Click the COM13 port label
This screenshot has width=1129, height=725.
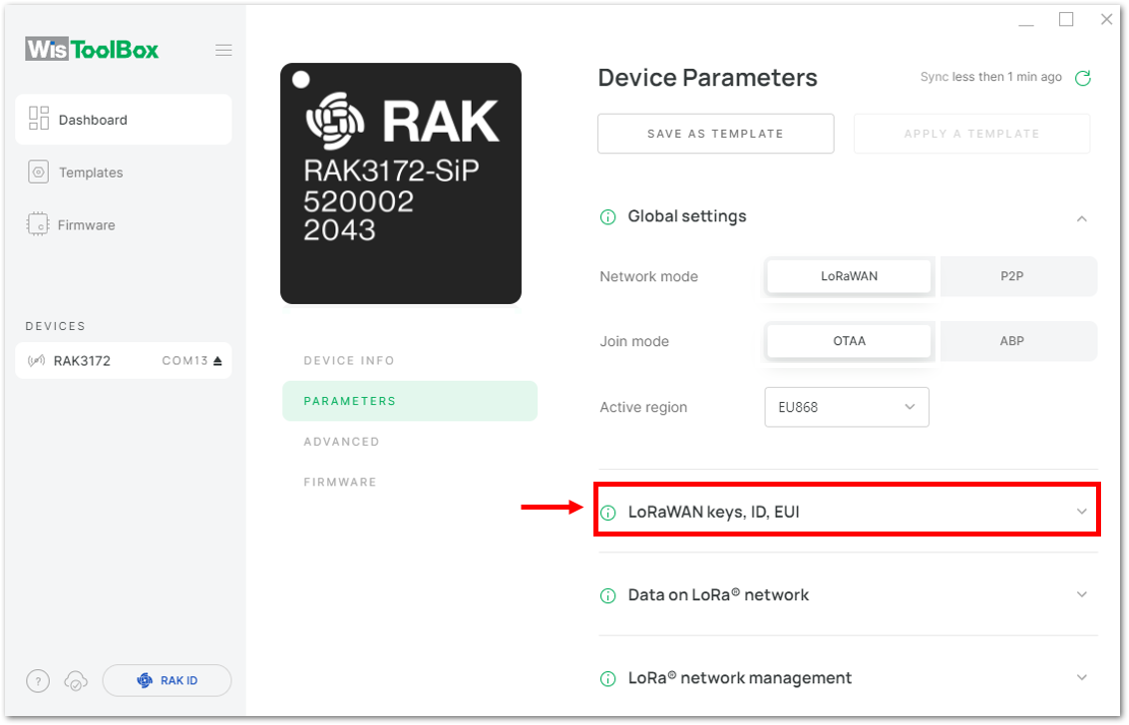(186, 361)
